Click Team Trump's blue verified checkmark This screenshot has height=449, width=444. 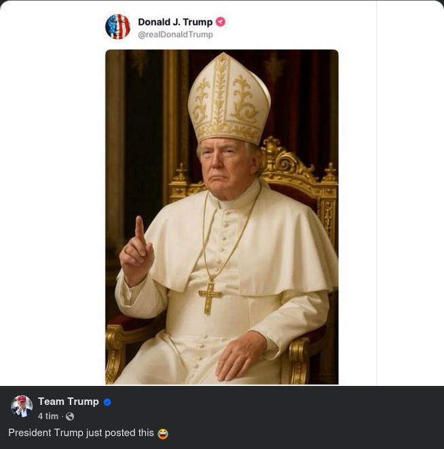(107, 402)
